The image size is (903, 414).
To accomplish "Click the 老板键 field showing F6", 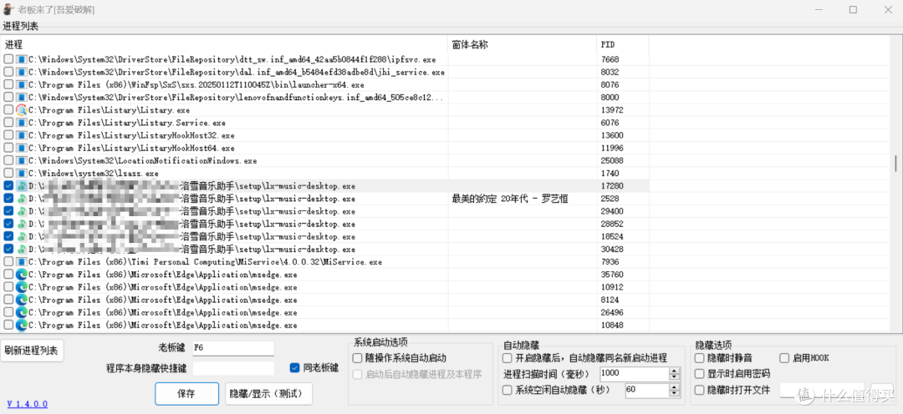I will (x=233, y=348).
